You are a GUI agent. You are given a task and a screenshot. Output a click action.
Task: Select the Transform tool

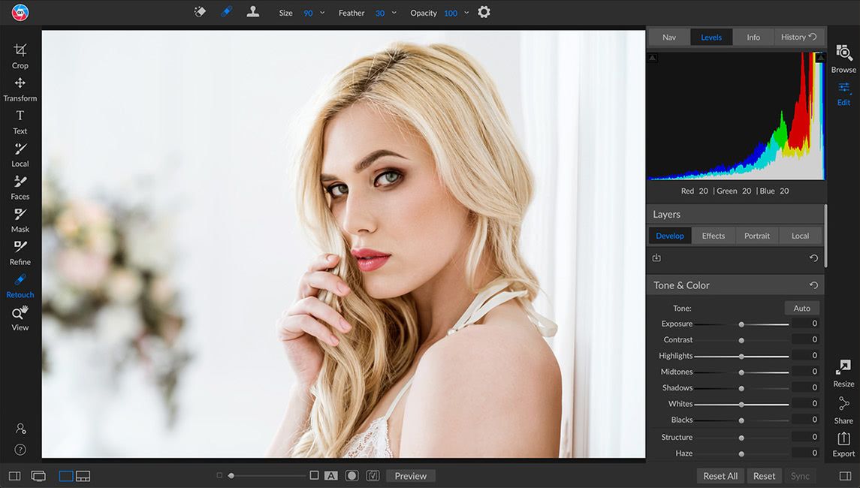pyautogui.click(x=20, y=89)
